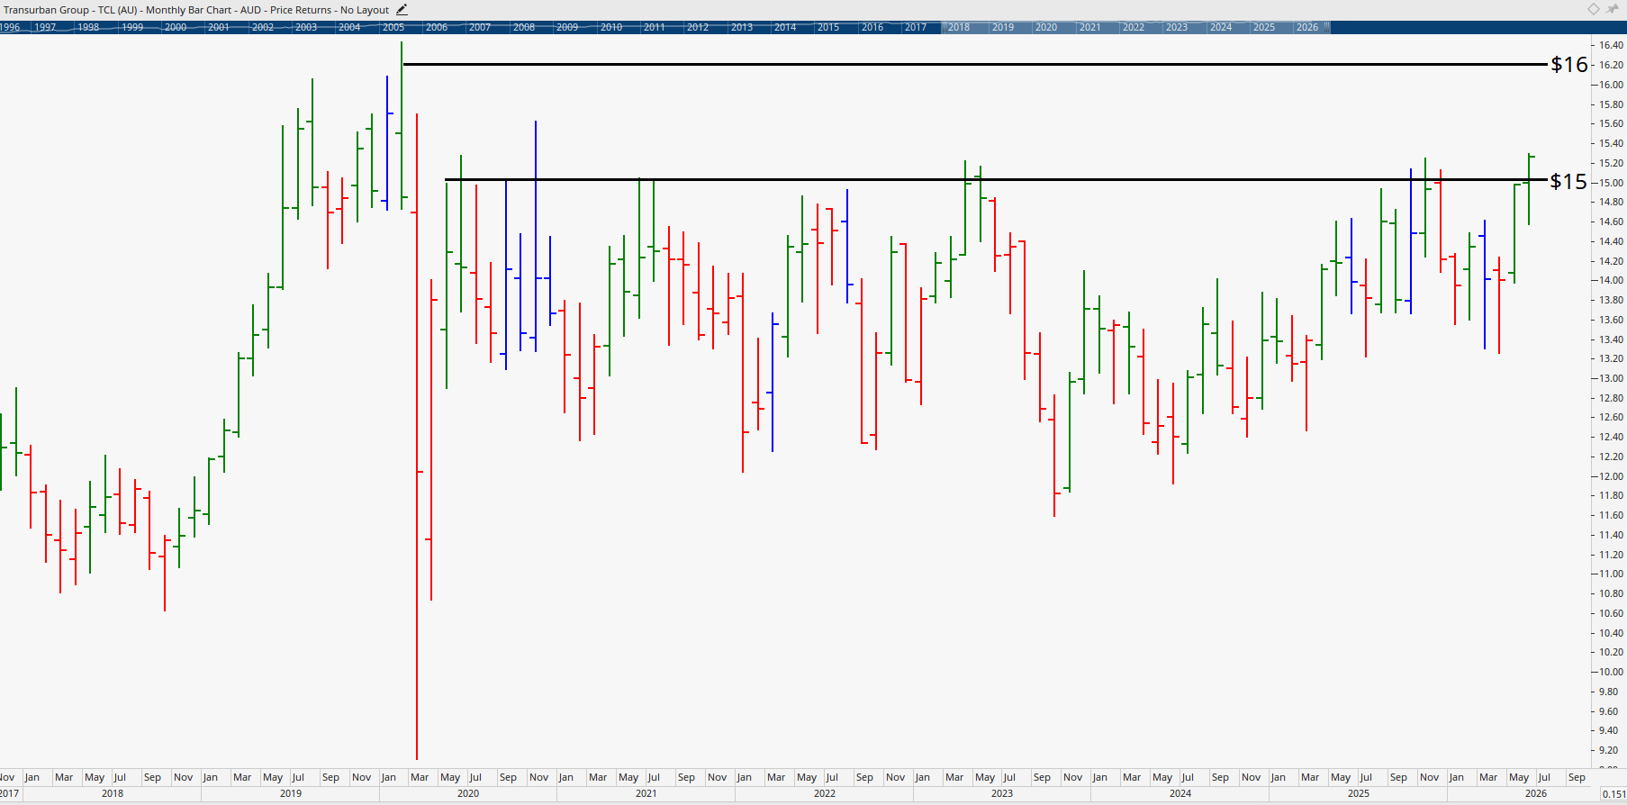Image resolution: width=1627 pixels, height=805 pixels.
Task: Click the 2023 year label on bottom axis
Action: coord(1002,793)
